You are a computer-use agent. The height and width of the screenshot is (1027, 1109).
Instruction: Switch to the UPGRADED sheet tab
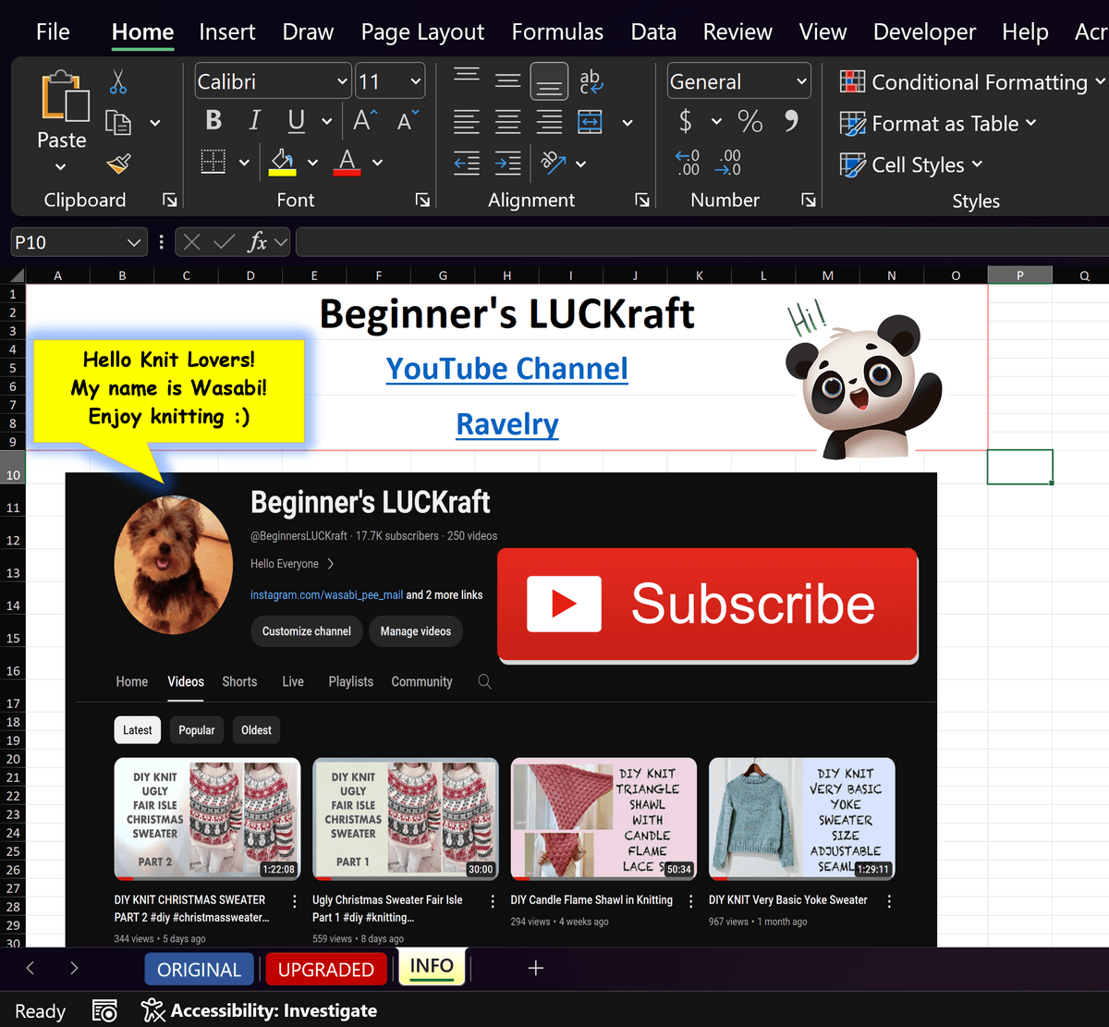(325, 970)
